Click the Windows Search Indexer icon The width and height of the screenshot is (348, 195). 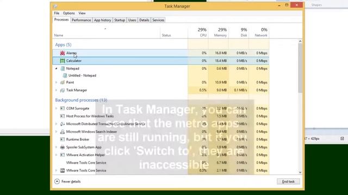point(63,132)
